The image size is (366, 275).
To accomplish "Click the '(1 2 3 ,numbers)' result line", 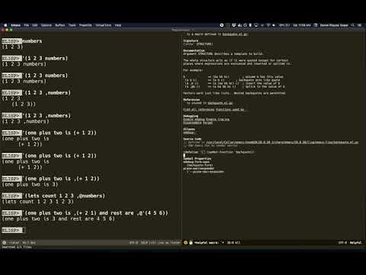I will (x=25, y=121).
